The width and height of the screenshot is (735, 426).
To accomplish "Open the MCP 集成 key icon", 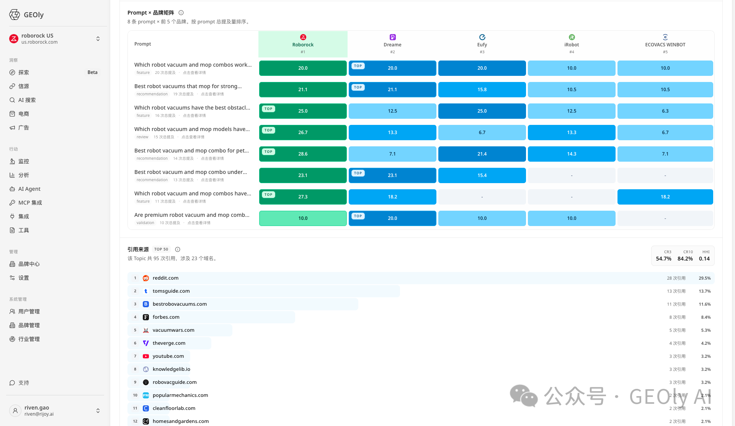I will pos(12,203).
